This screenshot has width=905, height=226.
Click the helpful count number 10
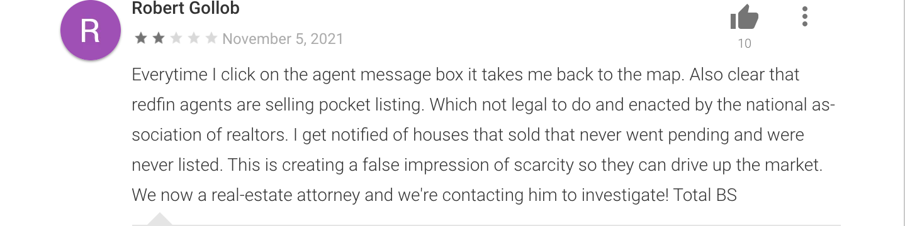point(745,43)
